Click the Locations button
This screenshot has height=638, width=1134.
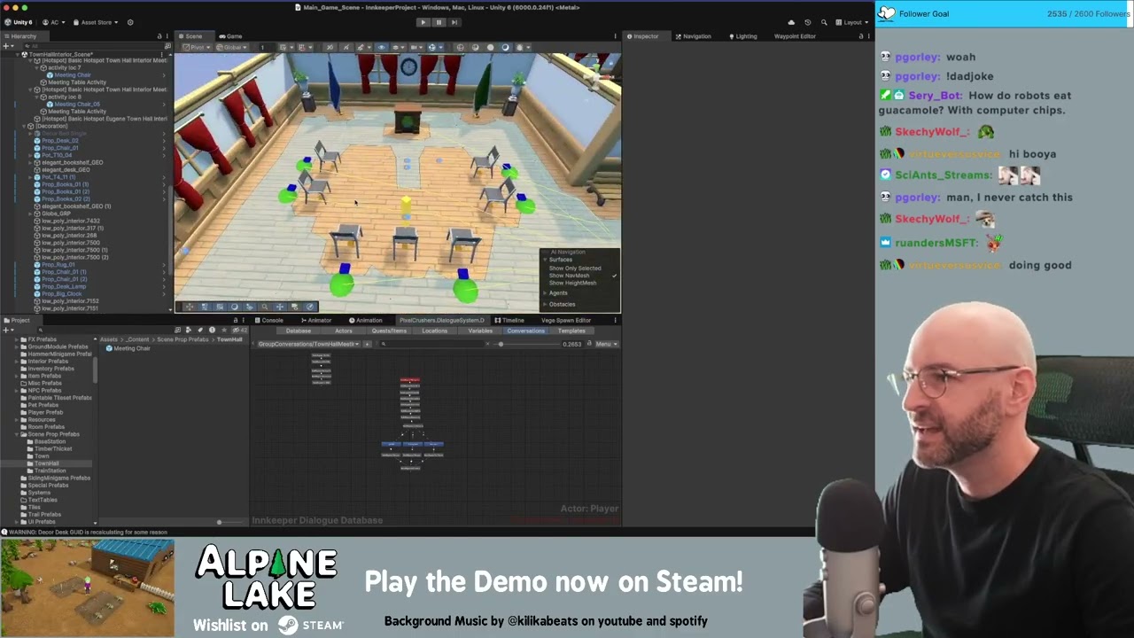point(434,331)
